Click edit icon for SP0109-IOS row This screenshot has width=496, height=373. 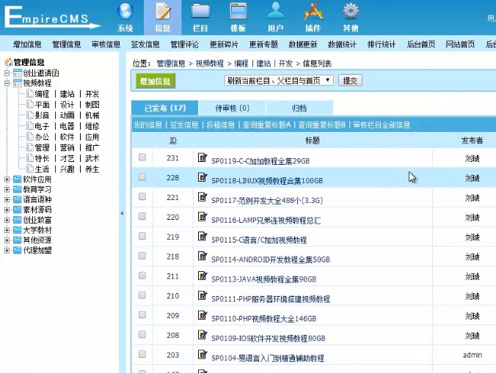coord(202,334)
